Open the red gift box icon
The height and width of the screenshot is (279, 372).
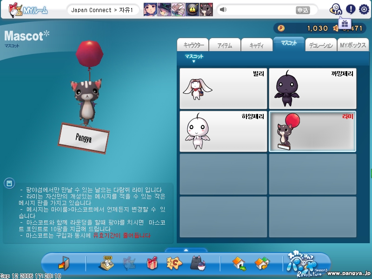[x=152, y=264]
